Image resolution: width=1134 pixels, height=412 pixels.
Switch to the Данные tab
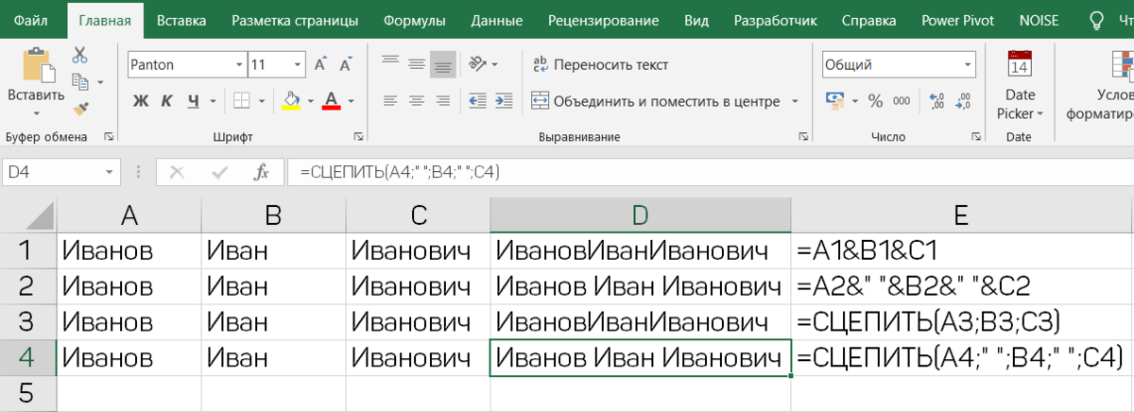496,20
